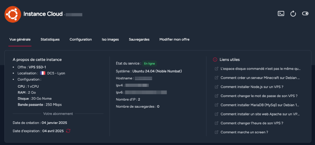
Task: Click the "RAM : 2 Go" value
Action: coord(27,92)
